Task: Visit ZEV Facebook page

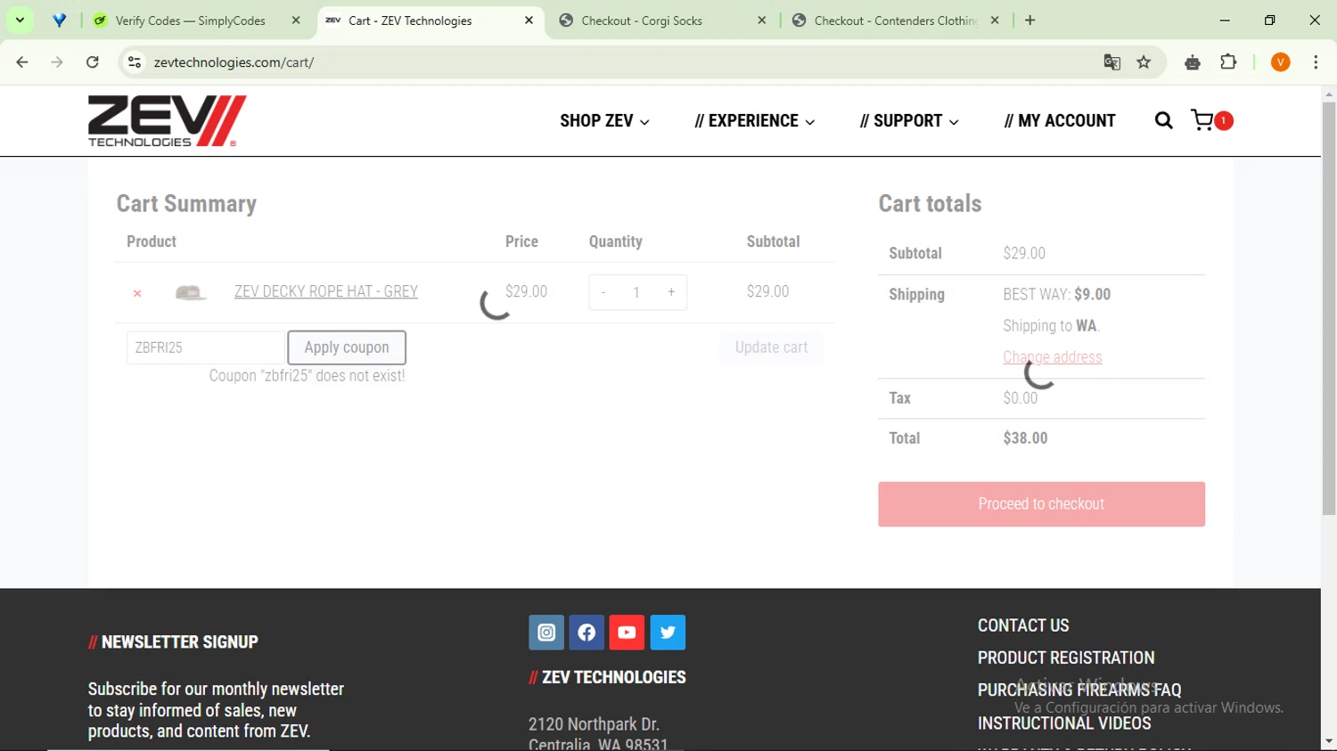Action: (586, 633)
